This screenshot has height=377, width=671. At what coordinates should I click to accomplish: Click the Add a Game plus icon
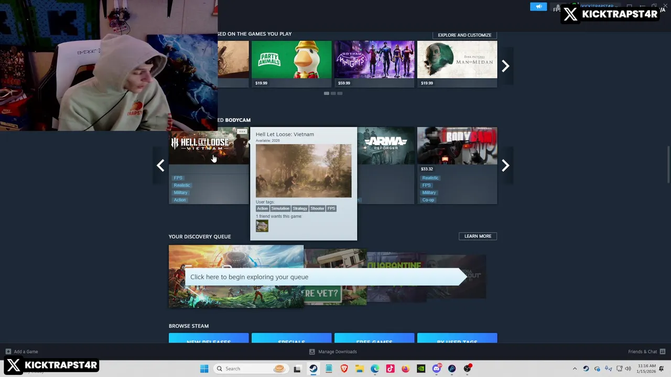click(8, 352)
